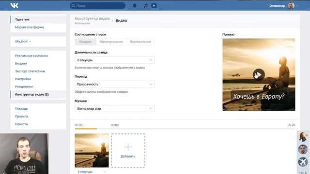This screenshot has width=310, height=174.
Task: Open Рекламные кампании
Action: click(31, 56)
